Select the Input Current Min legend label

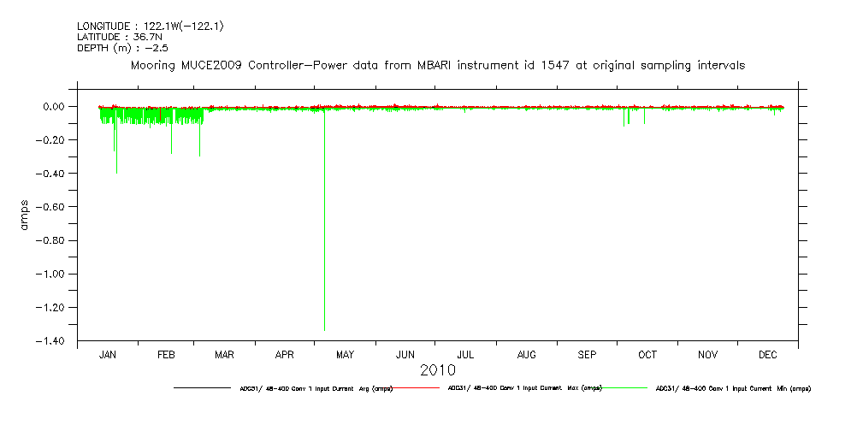[732, 388]
